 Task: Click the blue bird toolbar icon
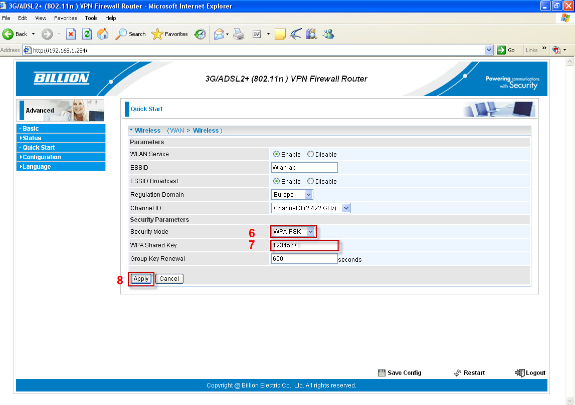pos(296,34)
